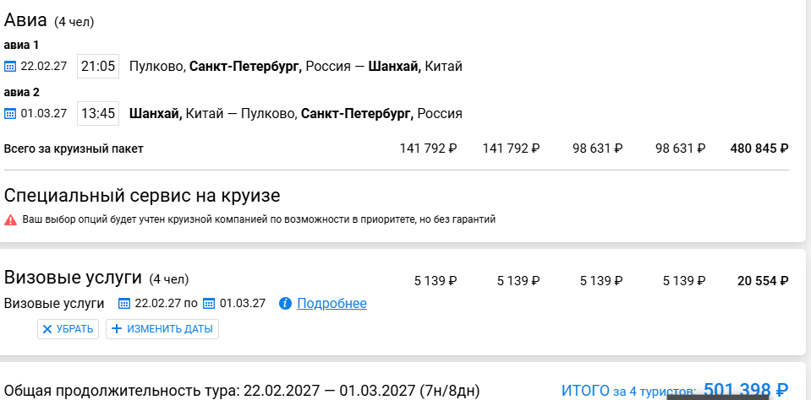
Task: Open visa services start date calendar icon
Action: pyautogui.click(x=124, y=304)
